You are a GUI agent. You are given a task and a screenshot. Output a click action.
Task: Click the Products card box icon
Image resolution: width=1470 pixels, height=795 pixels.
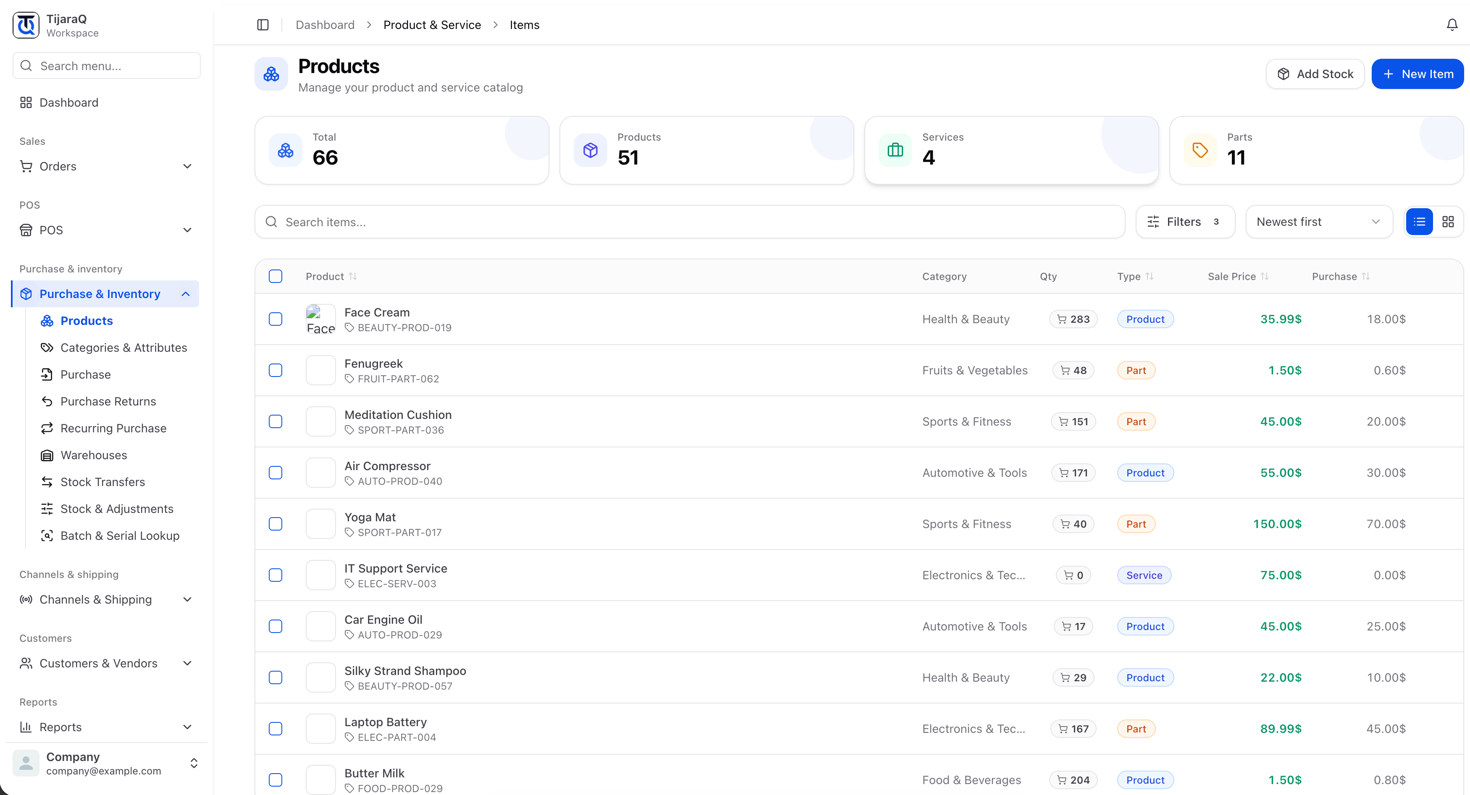(x=591, y=151)
